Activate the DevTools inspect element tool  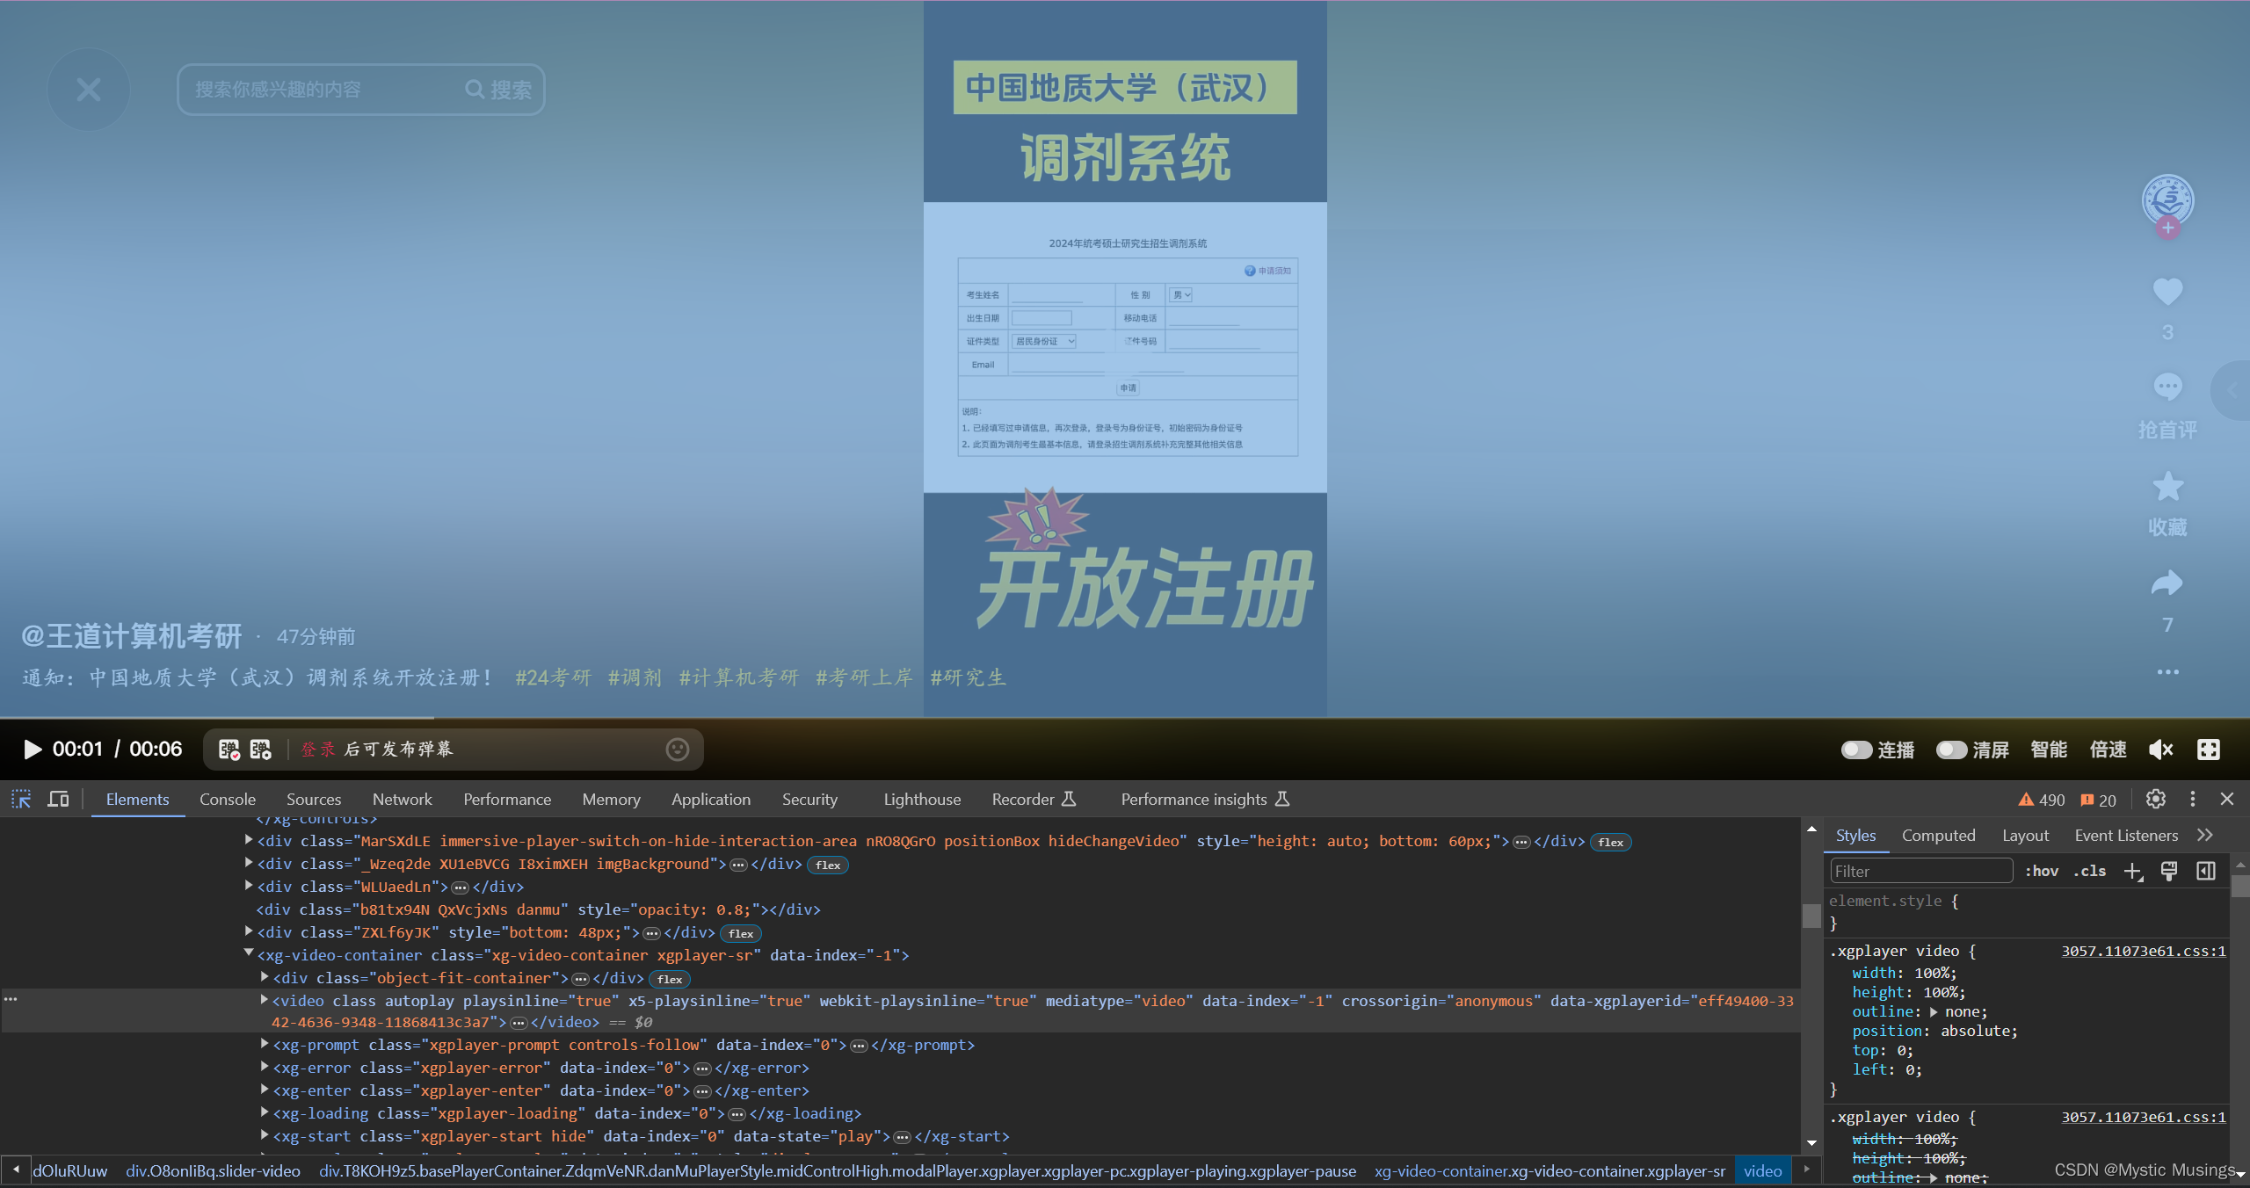(x=21, y=799)
